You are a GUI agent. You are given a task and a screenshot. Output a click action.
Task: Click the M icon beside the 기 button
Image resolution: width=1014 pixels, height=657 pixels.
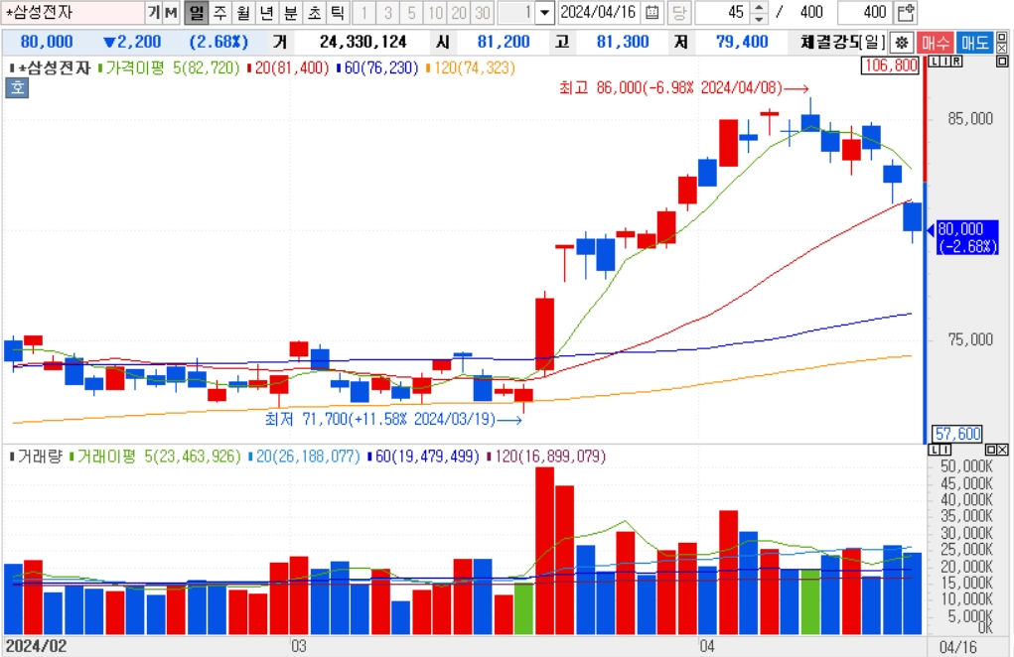[171, 12]
